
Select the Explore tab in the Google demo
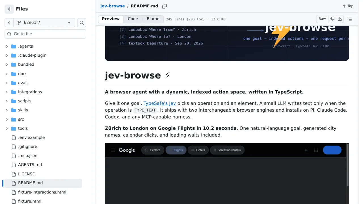153,150
